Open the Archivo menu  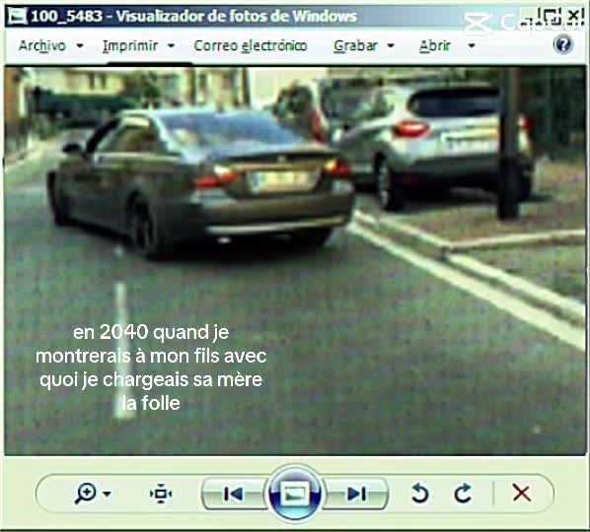(x=42, y=46)
